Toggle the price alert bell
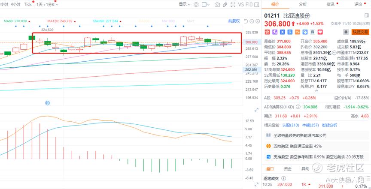The width and height of the screenshot is (371, 189). (346, 32)
